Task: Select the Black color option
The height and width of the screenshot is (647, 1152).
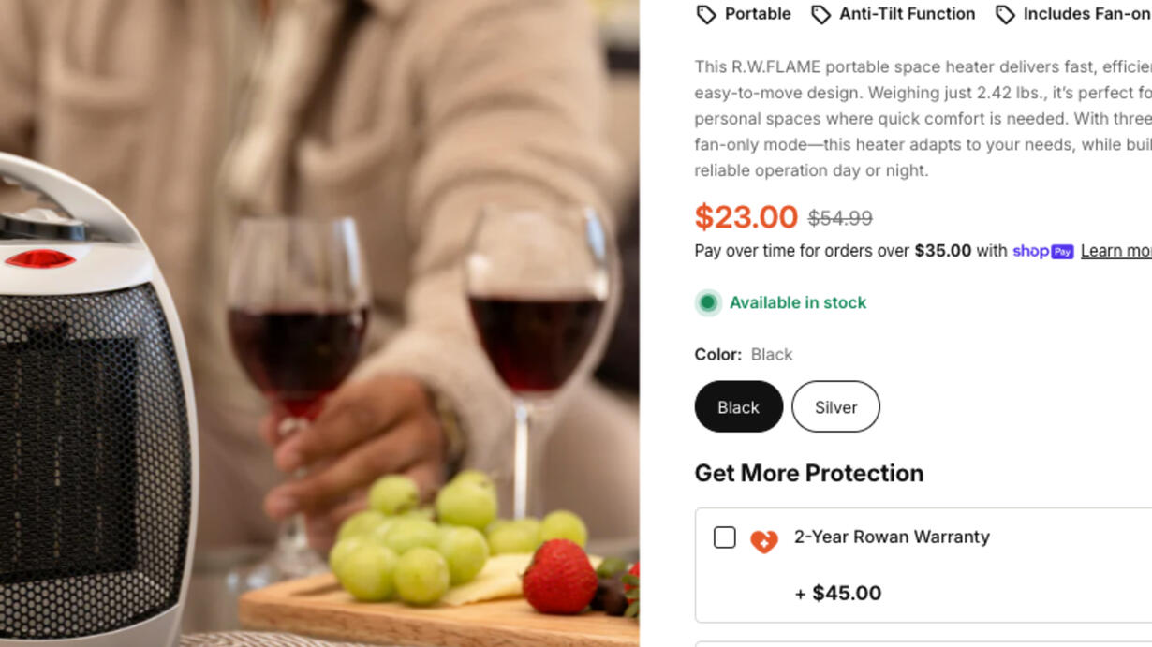Action: pos(738,406)
